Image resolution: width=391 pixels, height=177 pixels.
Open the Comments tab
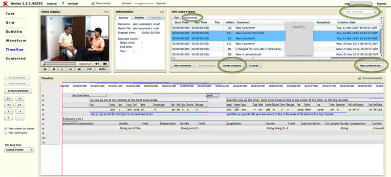pyautogui.click(x=191, y=18)
